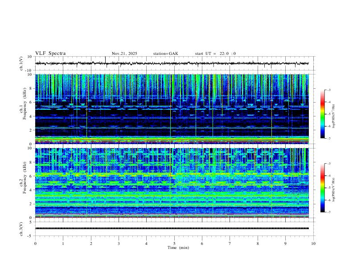Click the ch.1 spectrogram panel

(x=172, y=109)
